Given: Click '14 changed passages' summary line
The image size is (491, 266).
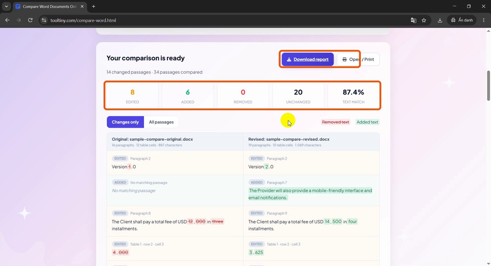Looking at the screenshot, I should (154, 72).
